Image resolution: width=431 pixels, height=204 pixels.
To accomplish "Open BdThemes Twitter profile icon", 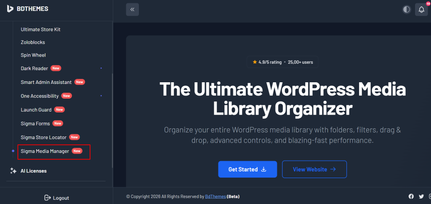I will (421, 196).
